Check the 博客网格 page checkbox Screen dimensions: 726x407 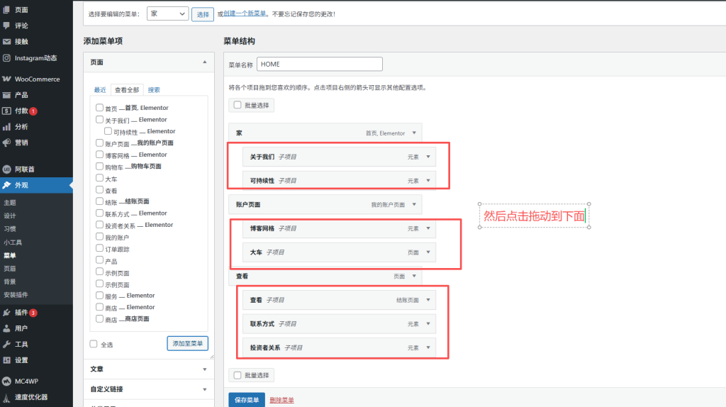[99, 154]
